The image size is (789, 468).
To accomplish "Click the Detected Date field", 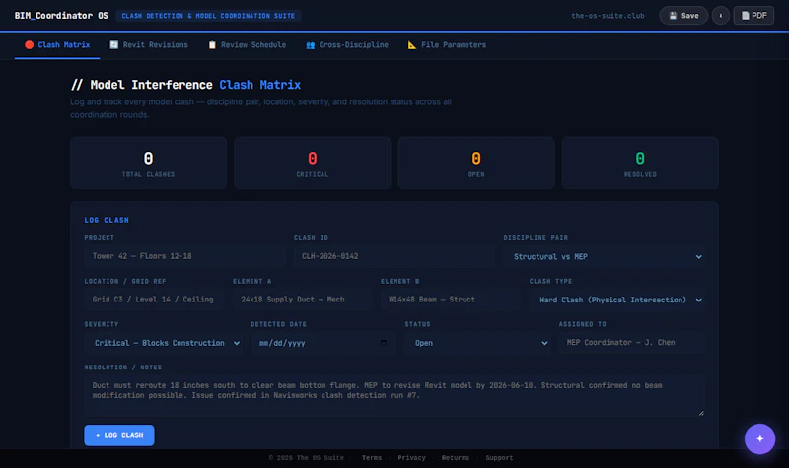I will (x=323, y=343).
